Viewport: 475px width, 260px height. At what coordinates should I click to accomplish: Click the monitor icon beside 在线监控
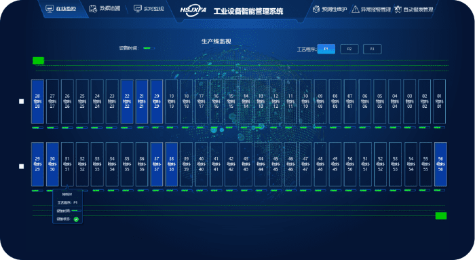coord(50,8)
